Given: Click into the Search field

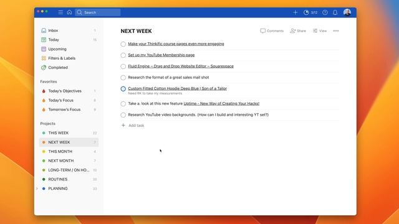Looking at the screenshot, I should 98,12.
